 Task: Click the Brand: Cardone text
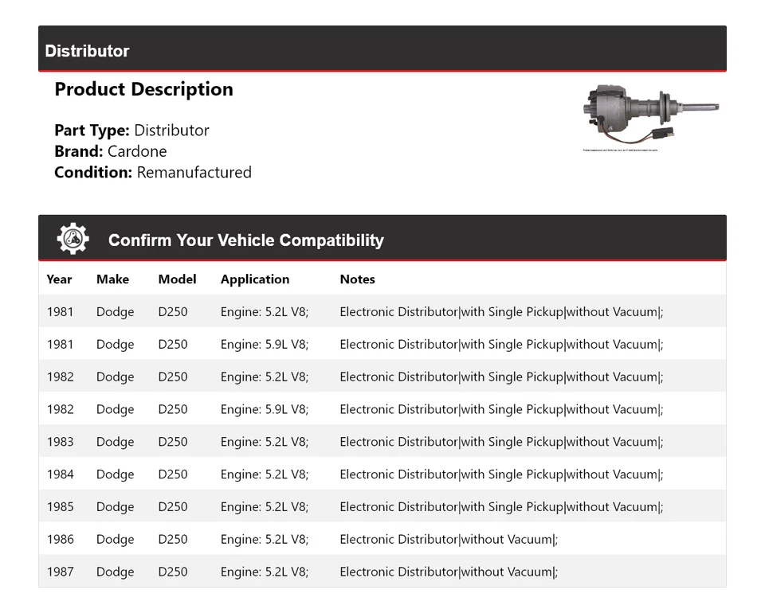[x=111, y=151]
